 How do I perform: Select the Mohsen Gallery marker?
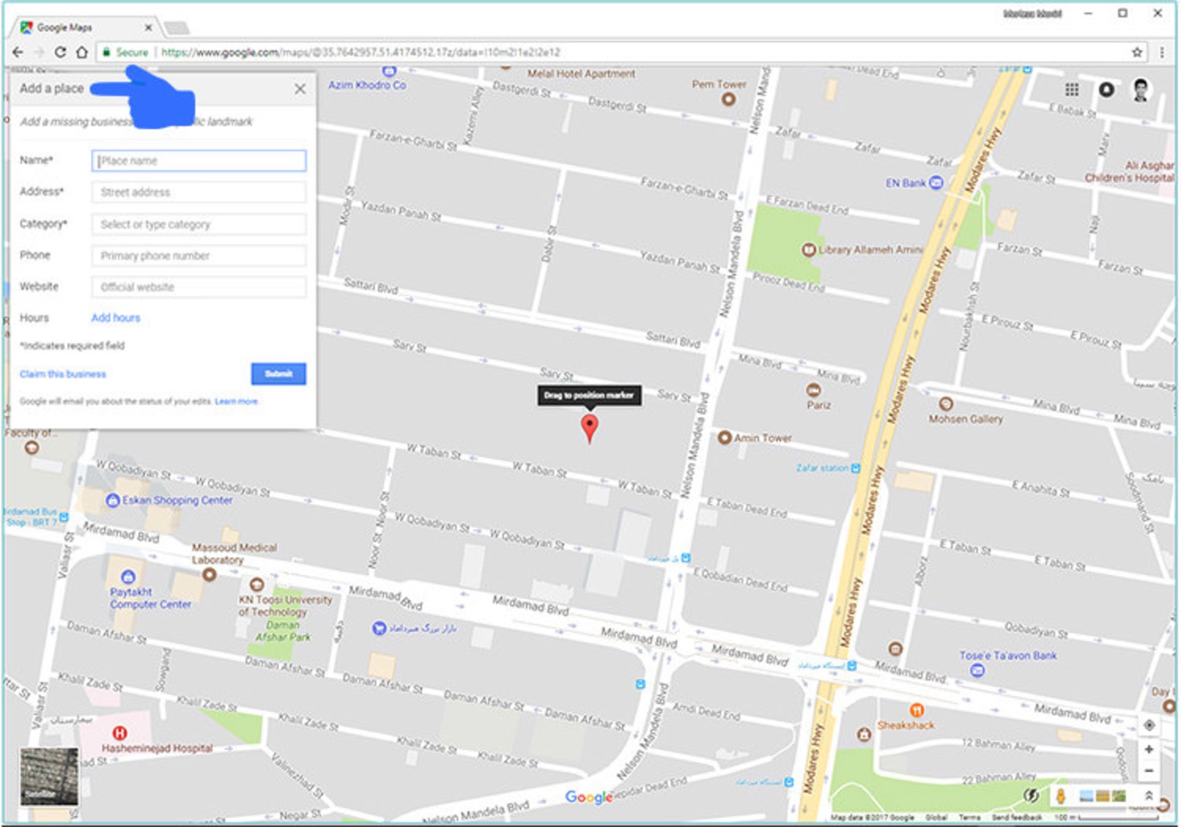(946, 404)
